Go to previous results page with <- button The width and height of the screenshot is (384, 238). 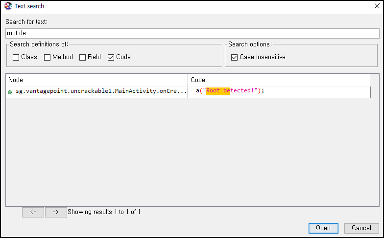33,212
